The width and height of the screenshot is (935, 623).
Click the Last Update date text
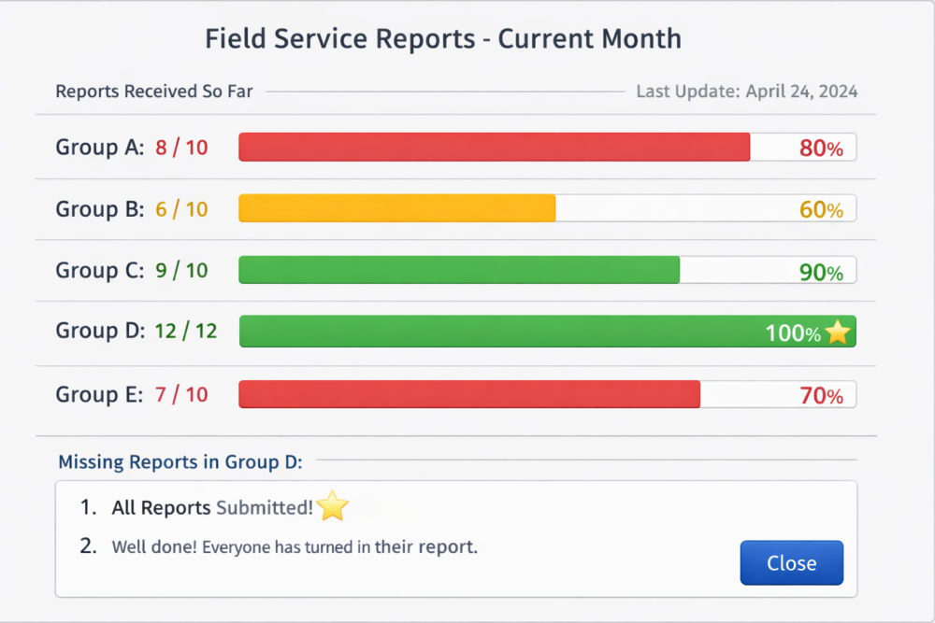pos(746,92)
